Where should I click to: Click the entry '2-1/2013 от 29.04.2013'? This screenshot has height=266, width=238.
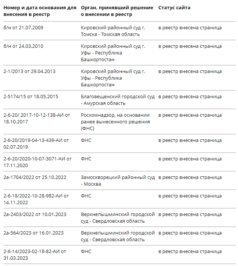(29, 72)
